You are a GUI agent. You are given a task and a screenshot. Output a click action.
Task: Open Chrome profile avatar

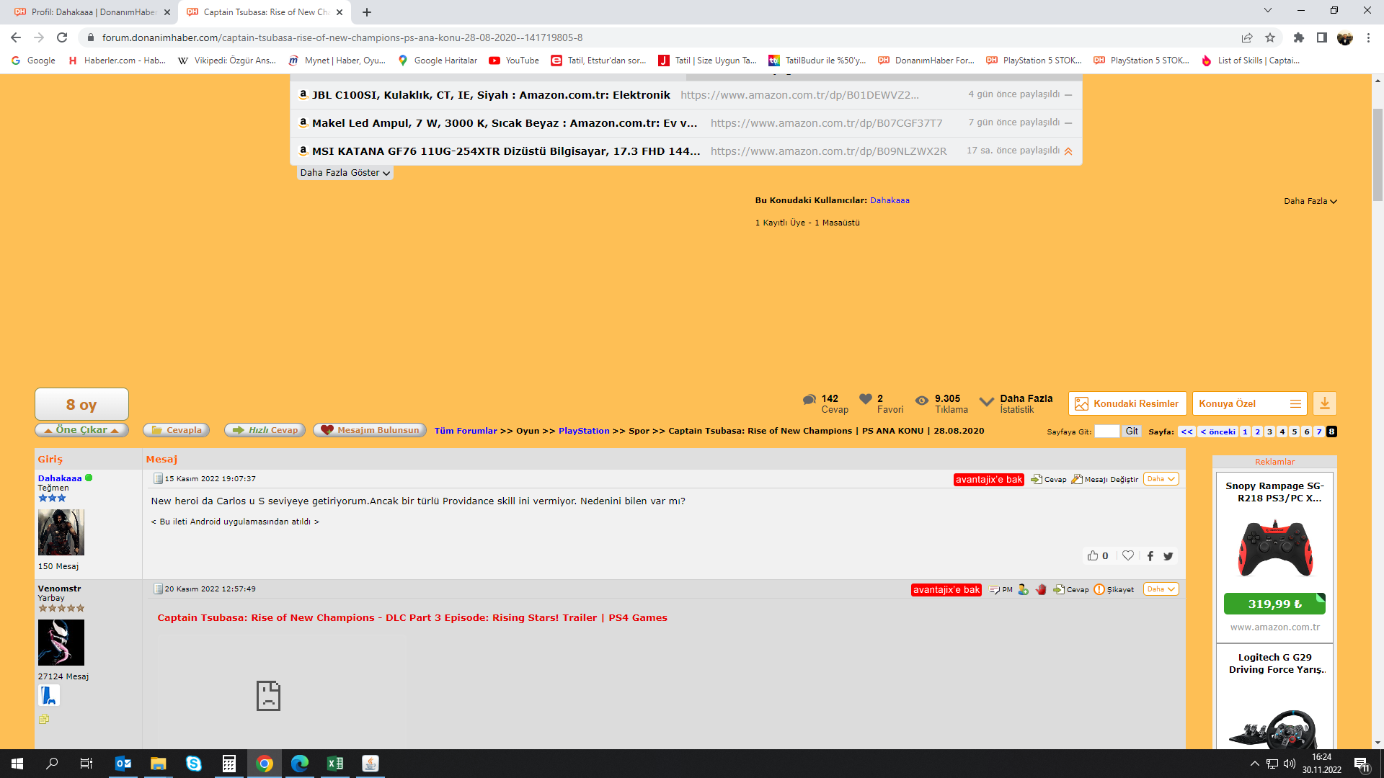click(1345, 37)
